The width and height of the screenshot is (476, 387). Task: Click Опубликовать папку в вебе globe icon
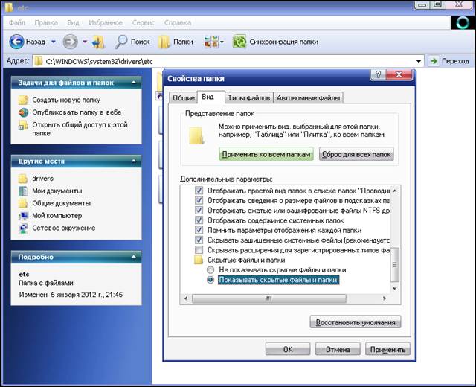coord(23,112)
